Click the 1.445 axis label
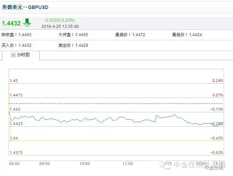The width and height of the screenshot is (233, 176). 15,109
